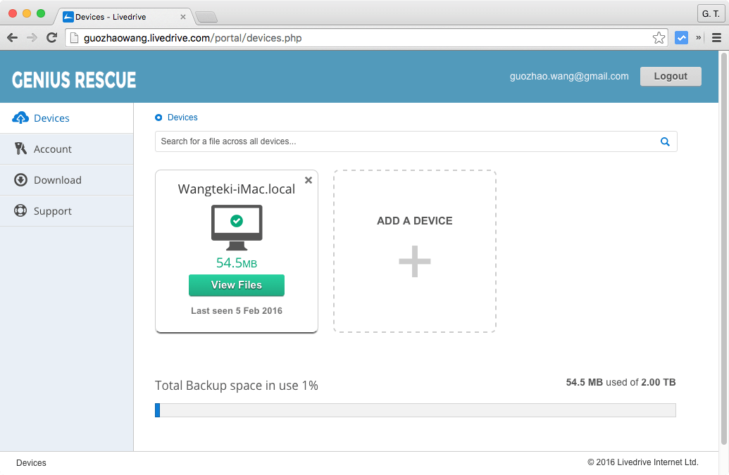Log out using the Logout button
729x475 pixels.
click(x=670, y=76)
